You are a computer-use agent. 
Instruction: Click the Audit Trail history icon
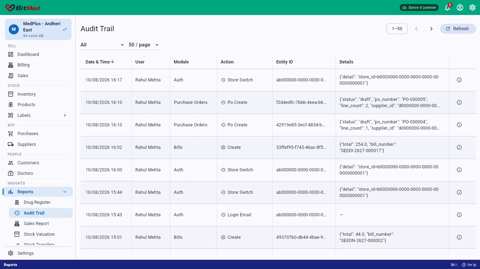coord(17,213)
